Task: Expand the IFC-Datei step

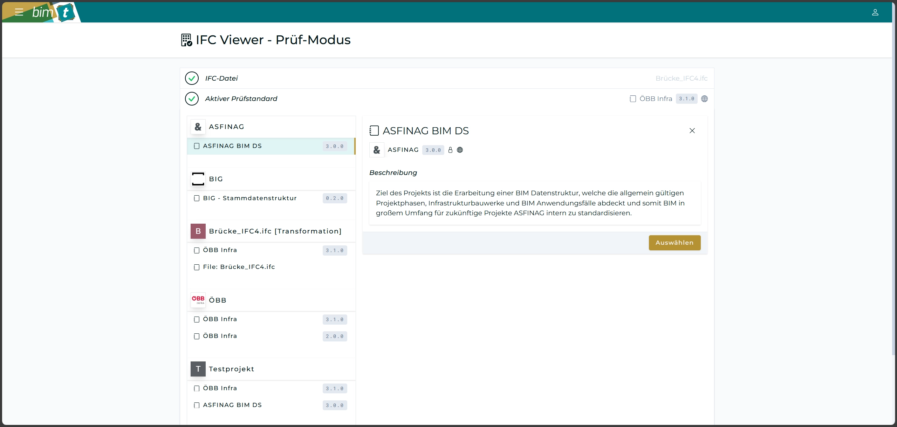Action: click(x=221, y=79)
